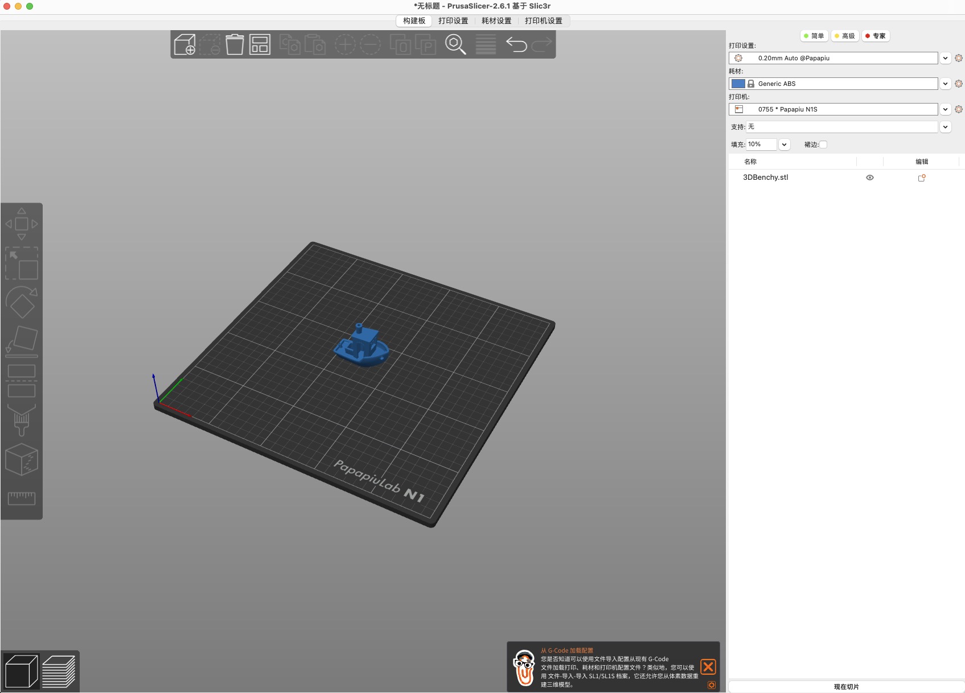Click the Undo arrow icon
This screenshot has height=693, width=965.
point(516,44)
